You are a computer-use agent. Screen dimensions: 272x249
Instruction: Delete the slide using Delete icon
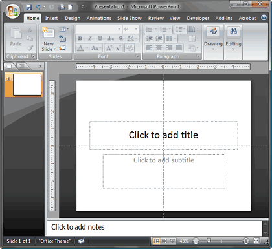point(62,48)
